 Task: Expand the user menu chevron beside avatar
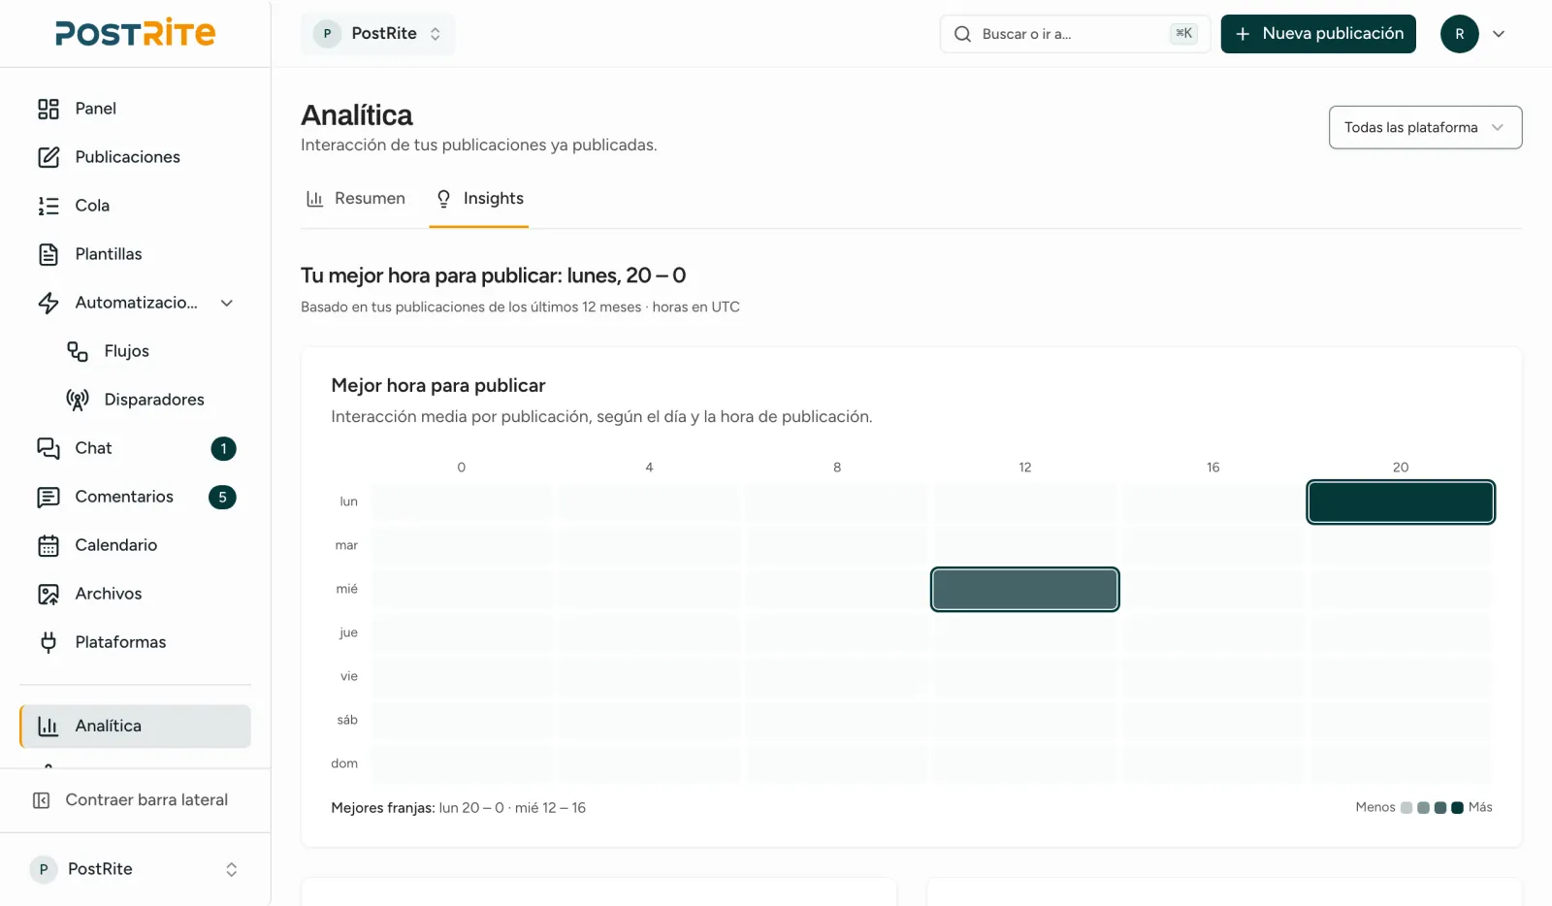point(1499,34)
